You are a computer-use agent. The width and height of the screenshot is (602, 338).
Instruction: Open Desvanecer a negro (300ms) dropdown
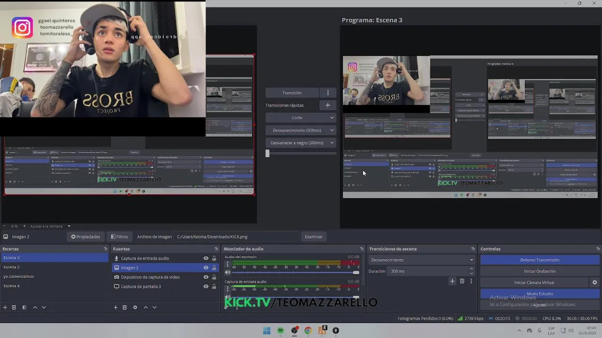coord(301,143)
